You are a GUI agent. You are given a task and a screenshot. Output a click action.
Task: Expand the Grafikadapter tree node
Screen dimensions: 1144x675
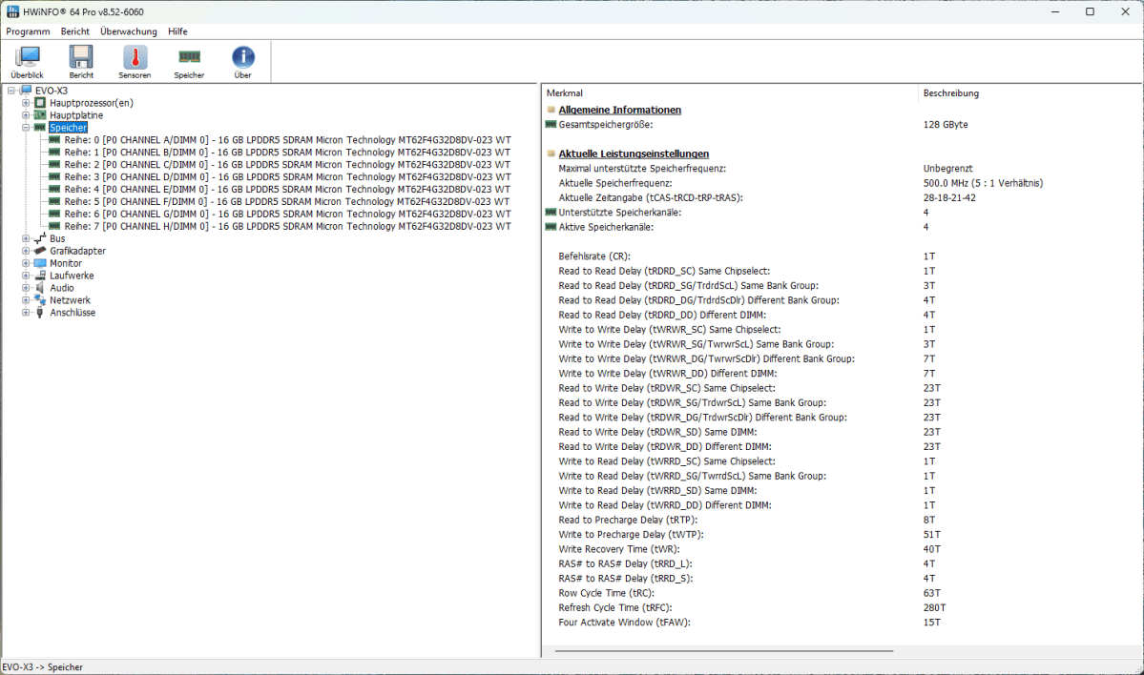tap(26, 251)
